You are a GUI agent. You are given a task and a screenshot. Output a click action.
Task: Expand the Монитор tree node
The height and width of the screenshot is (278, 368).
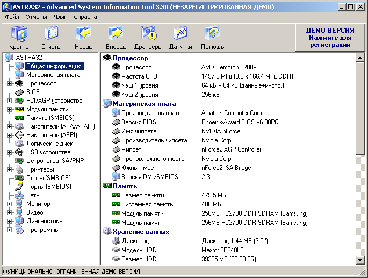[x=9, y=204]
